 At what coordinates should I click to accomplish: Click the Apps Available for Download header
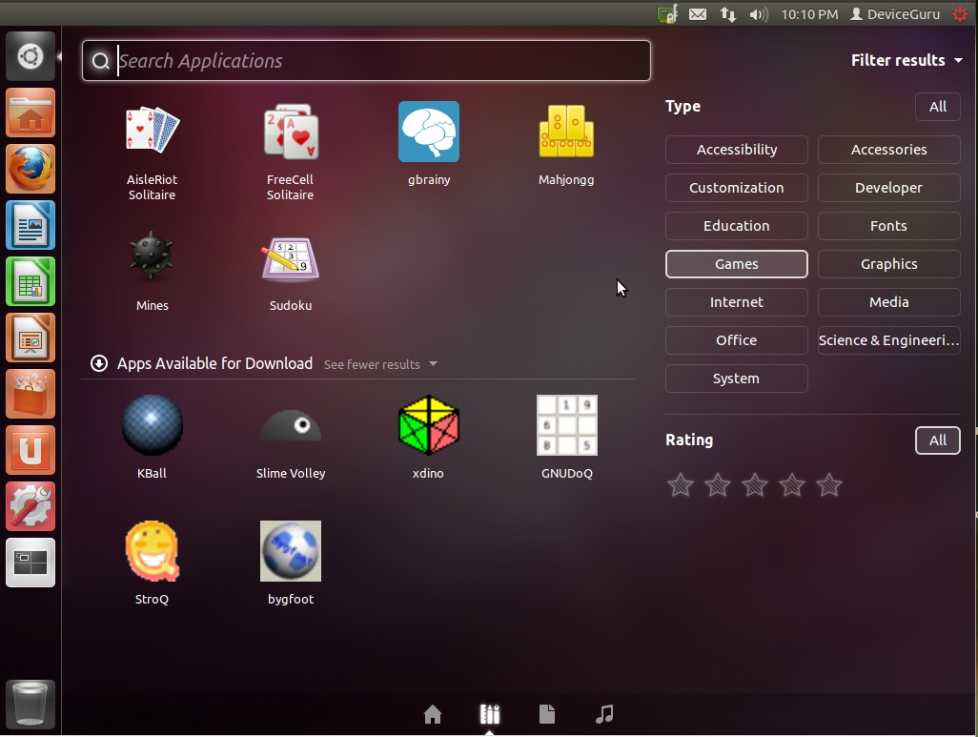214,364
